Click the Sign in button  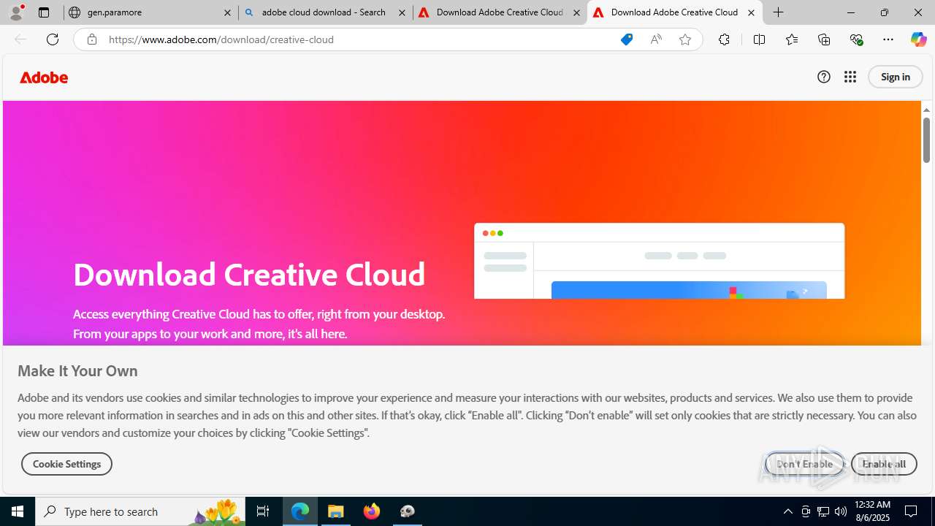pyautogui.click(x=896, y=77)
